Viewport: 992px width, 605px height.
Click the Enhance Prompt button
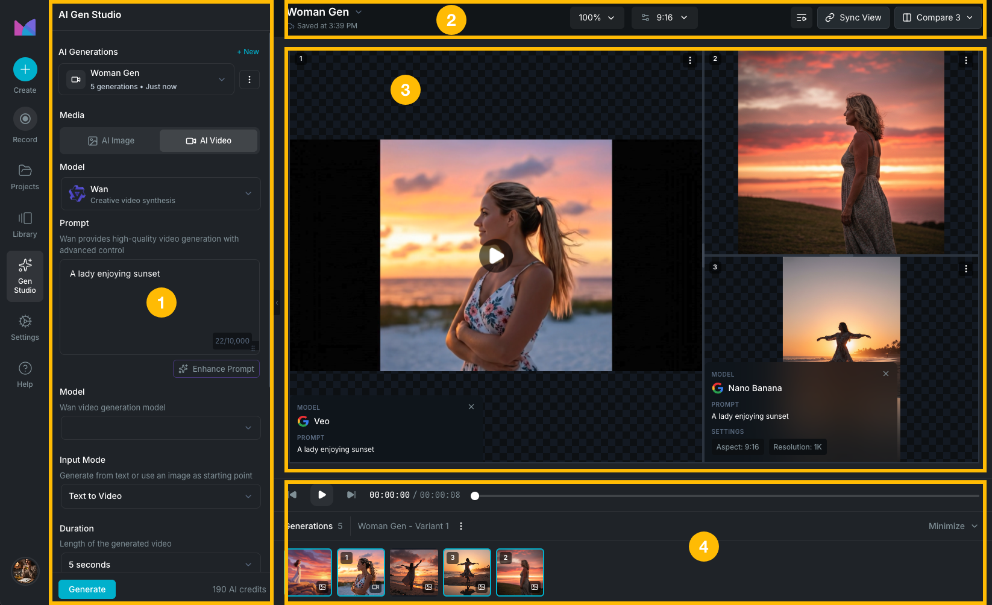[216, 369]
